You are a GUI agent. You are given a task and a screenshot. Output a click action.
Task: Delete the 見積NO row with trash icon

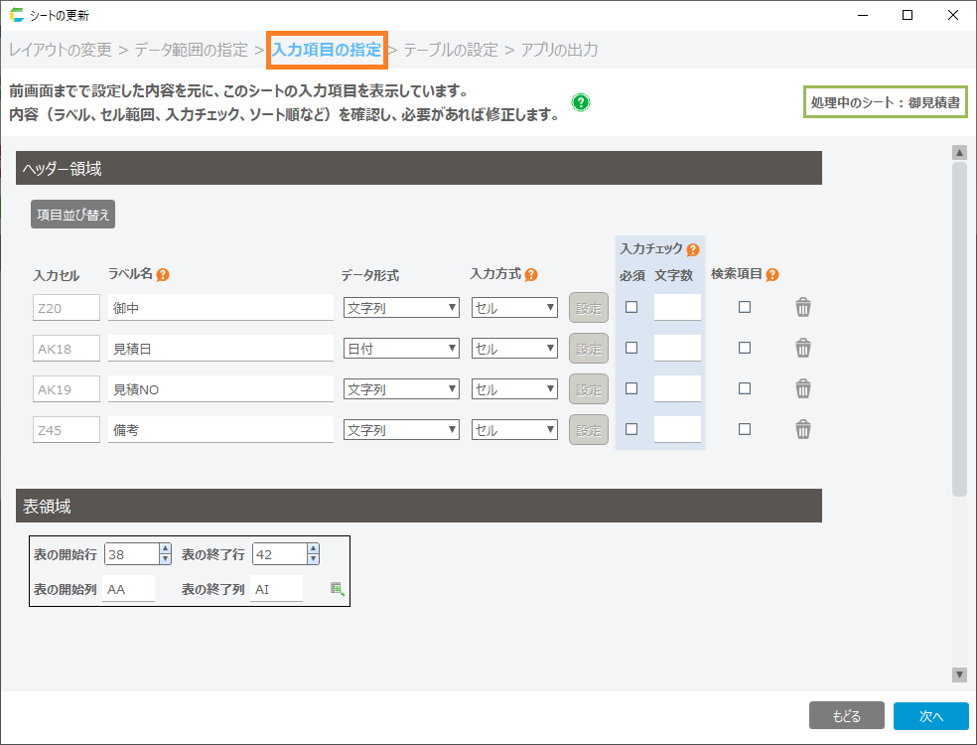pos(803,389)
